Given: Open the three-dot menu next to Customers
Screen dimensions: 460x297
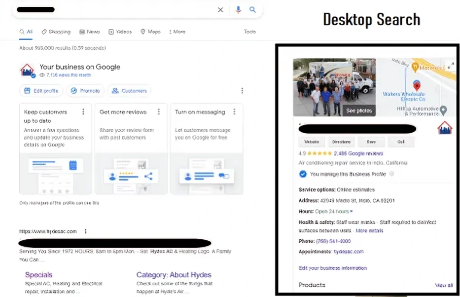Looking at the screenshot, I should coord(242,91).
